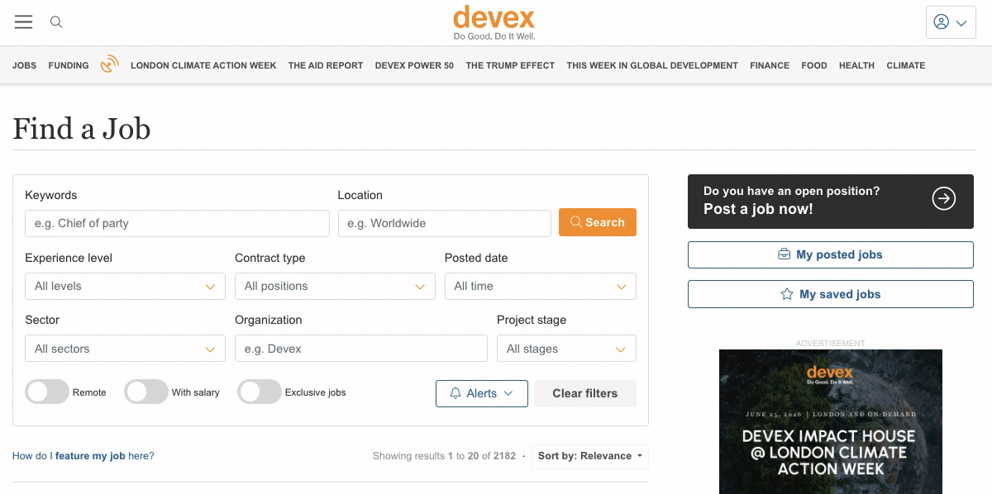
Task: Open This Week in Global Development
Action: pos(652,65)
